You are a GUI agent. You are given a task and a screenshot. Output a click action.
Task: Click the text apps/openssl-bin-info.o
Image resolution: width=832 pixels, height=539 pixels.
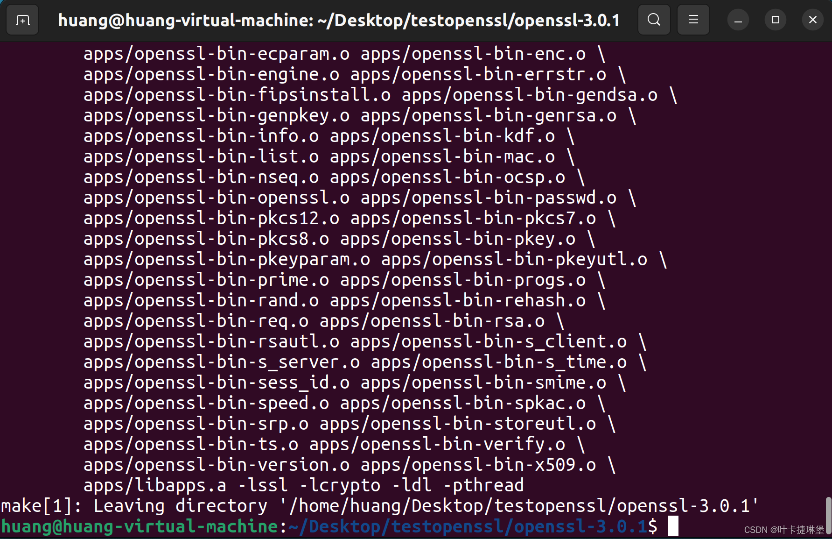201,136
